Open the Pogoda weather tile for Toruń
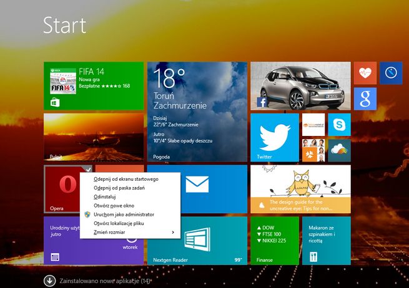The height and width of the screenshot is (288, 409). coord(197,112)
